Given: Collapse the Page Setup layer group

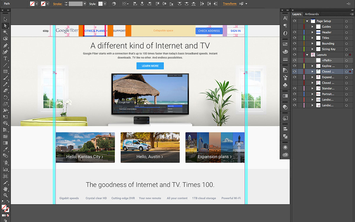Looking at the screenshot, I should 307,21.
